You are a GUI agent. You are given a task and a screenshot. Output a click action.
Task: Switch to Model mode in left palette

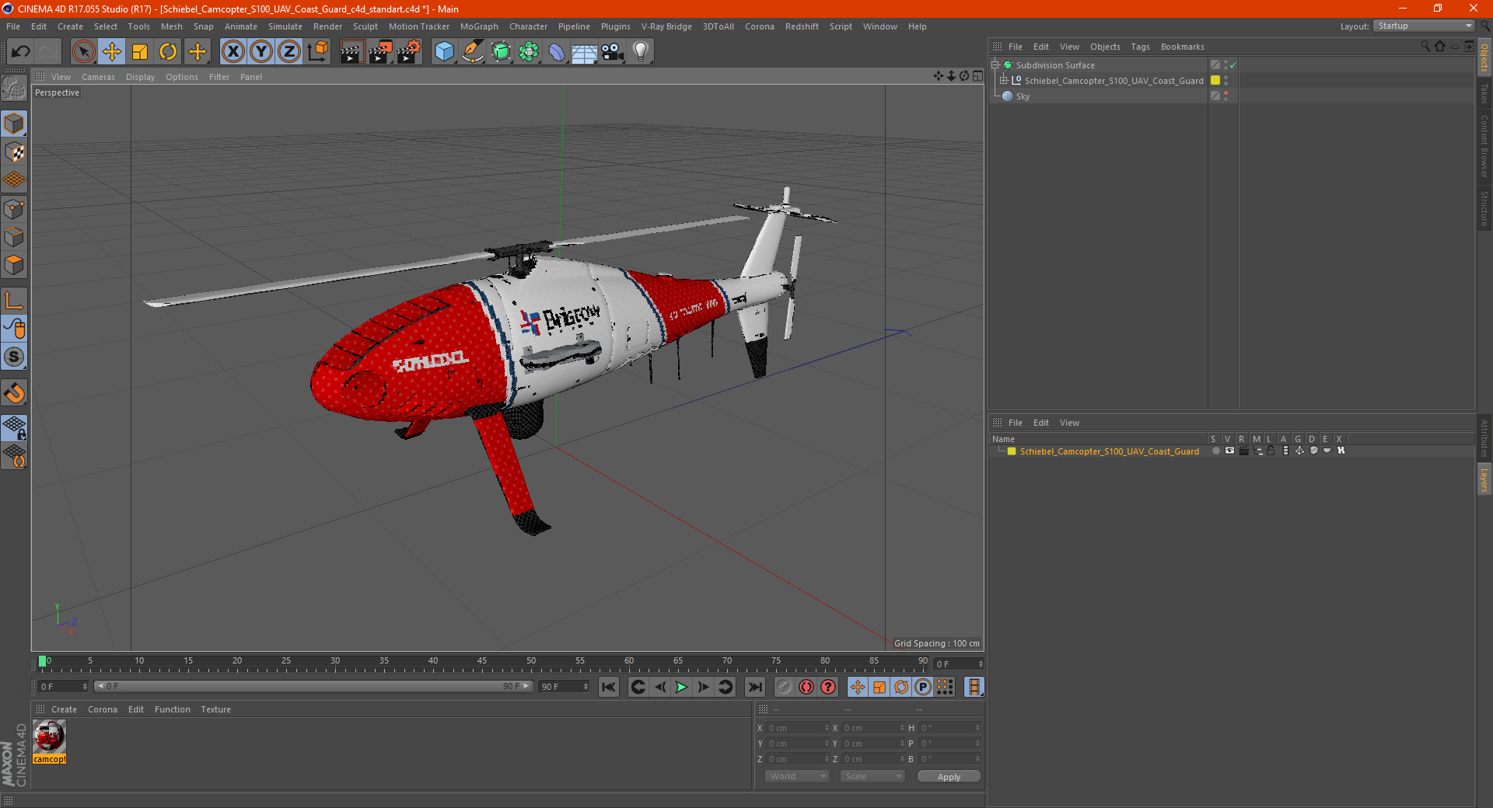[15, 124]
